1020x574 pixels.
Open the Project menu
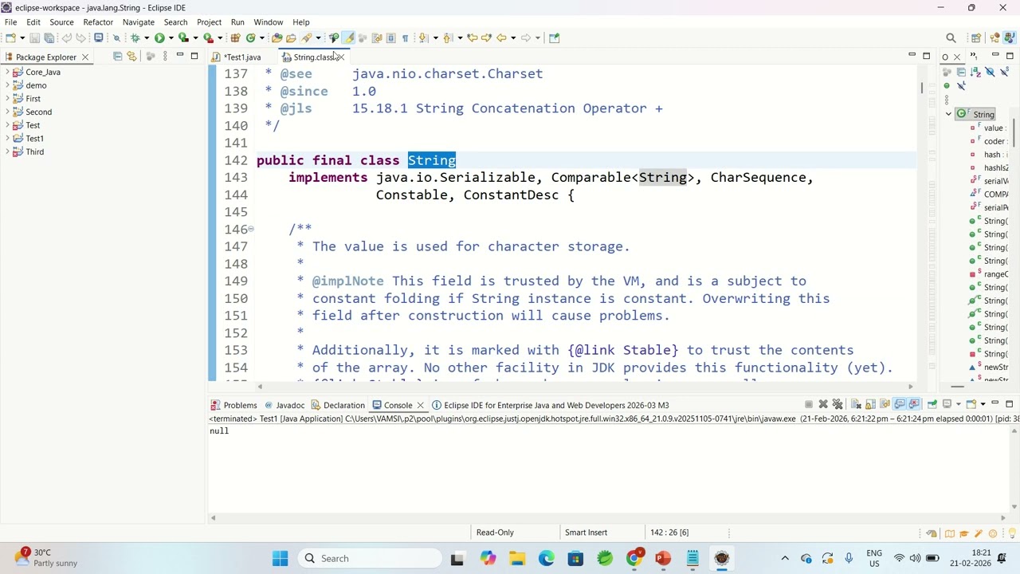point(209,22)
